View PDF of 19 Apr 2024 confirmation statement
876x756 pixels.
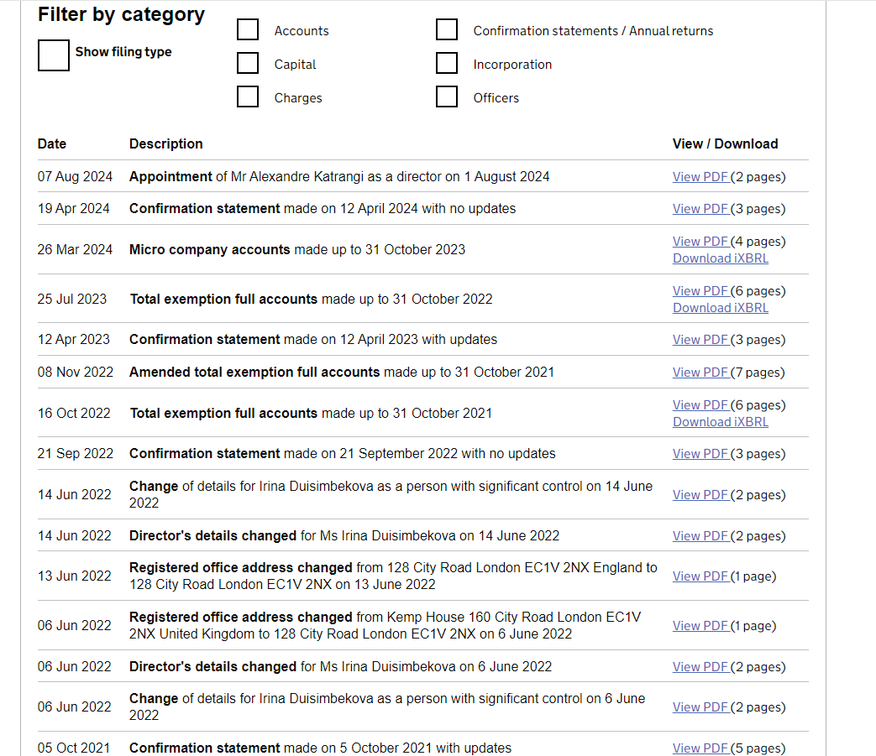(x=700, y=209)
